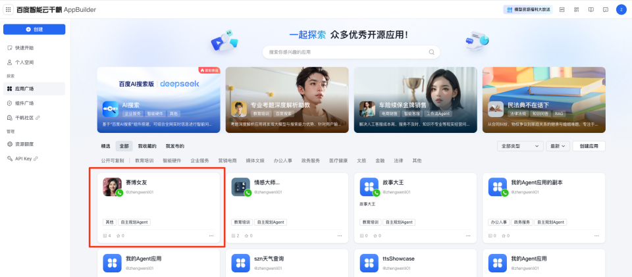Click the feedback smiley face icon in header
Screen dimensions: 632x277
click(606, 9)
